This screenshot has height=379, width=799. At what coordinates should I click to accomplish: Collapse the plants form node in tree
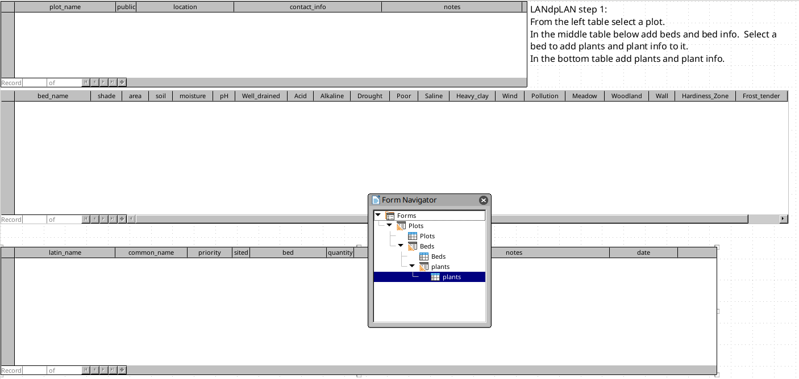click(412, 266)
